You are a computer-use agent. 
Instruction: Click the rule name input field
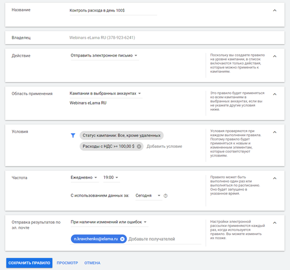113,11
